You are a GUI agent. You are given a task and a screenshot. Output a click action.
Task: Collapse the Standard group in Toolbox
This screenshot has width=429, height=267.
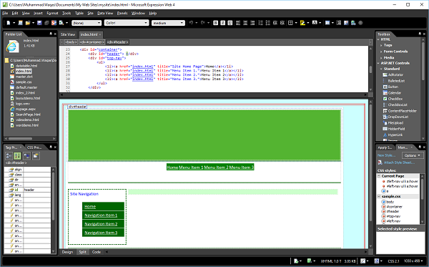381,69
